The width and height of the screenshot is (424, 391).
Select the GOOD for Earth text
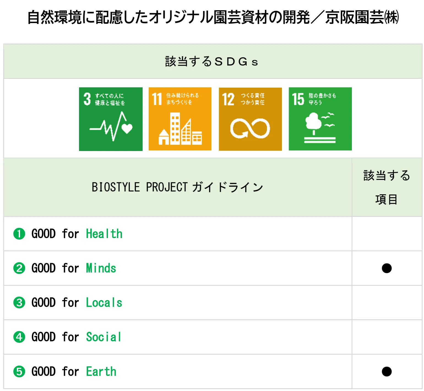[74, 371]
